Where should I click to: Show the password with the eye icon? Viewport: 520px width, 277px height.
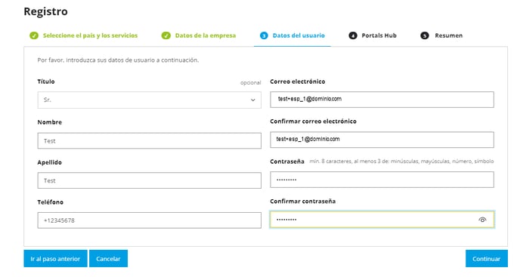482,220
